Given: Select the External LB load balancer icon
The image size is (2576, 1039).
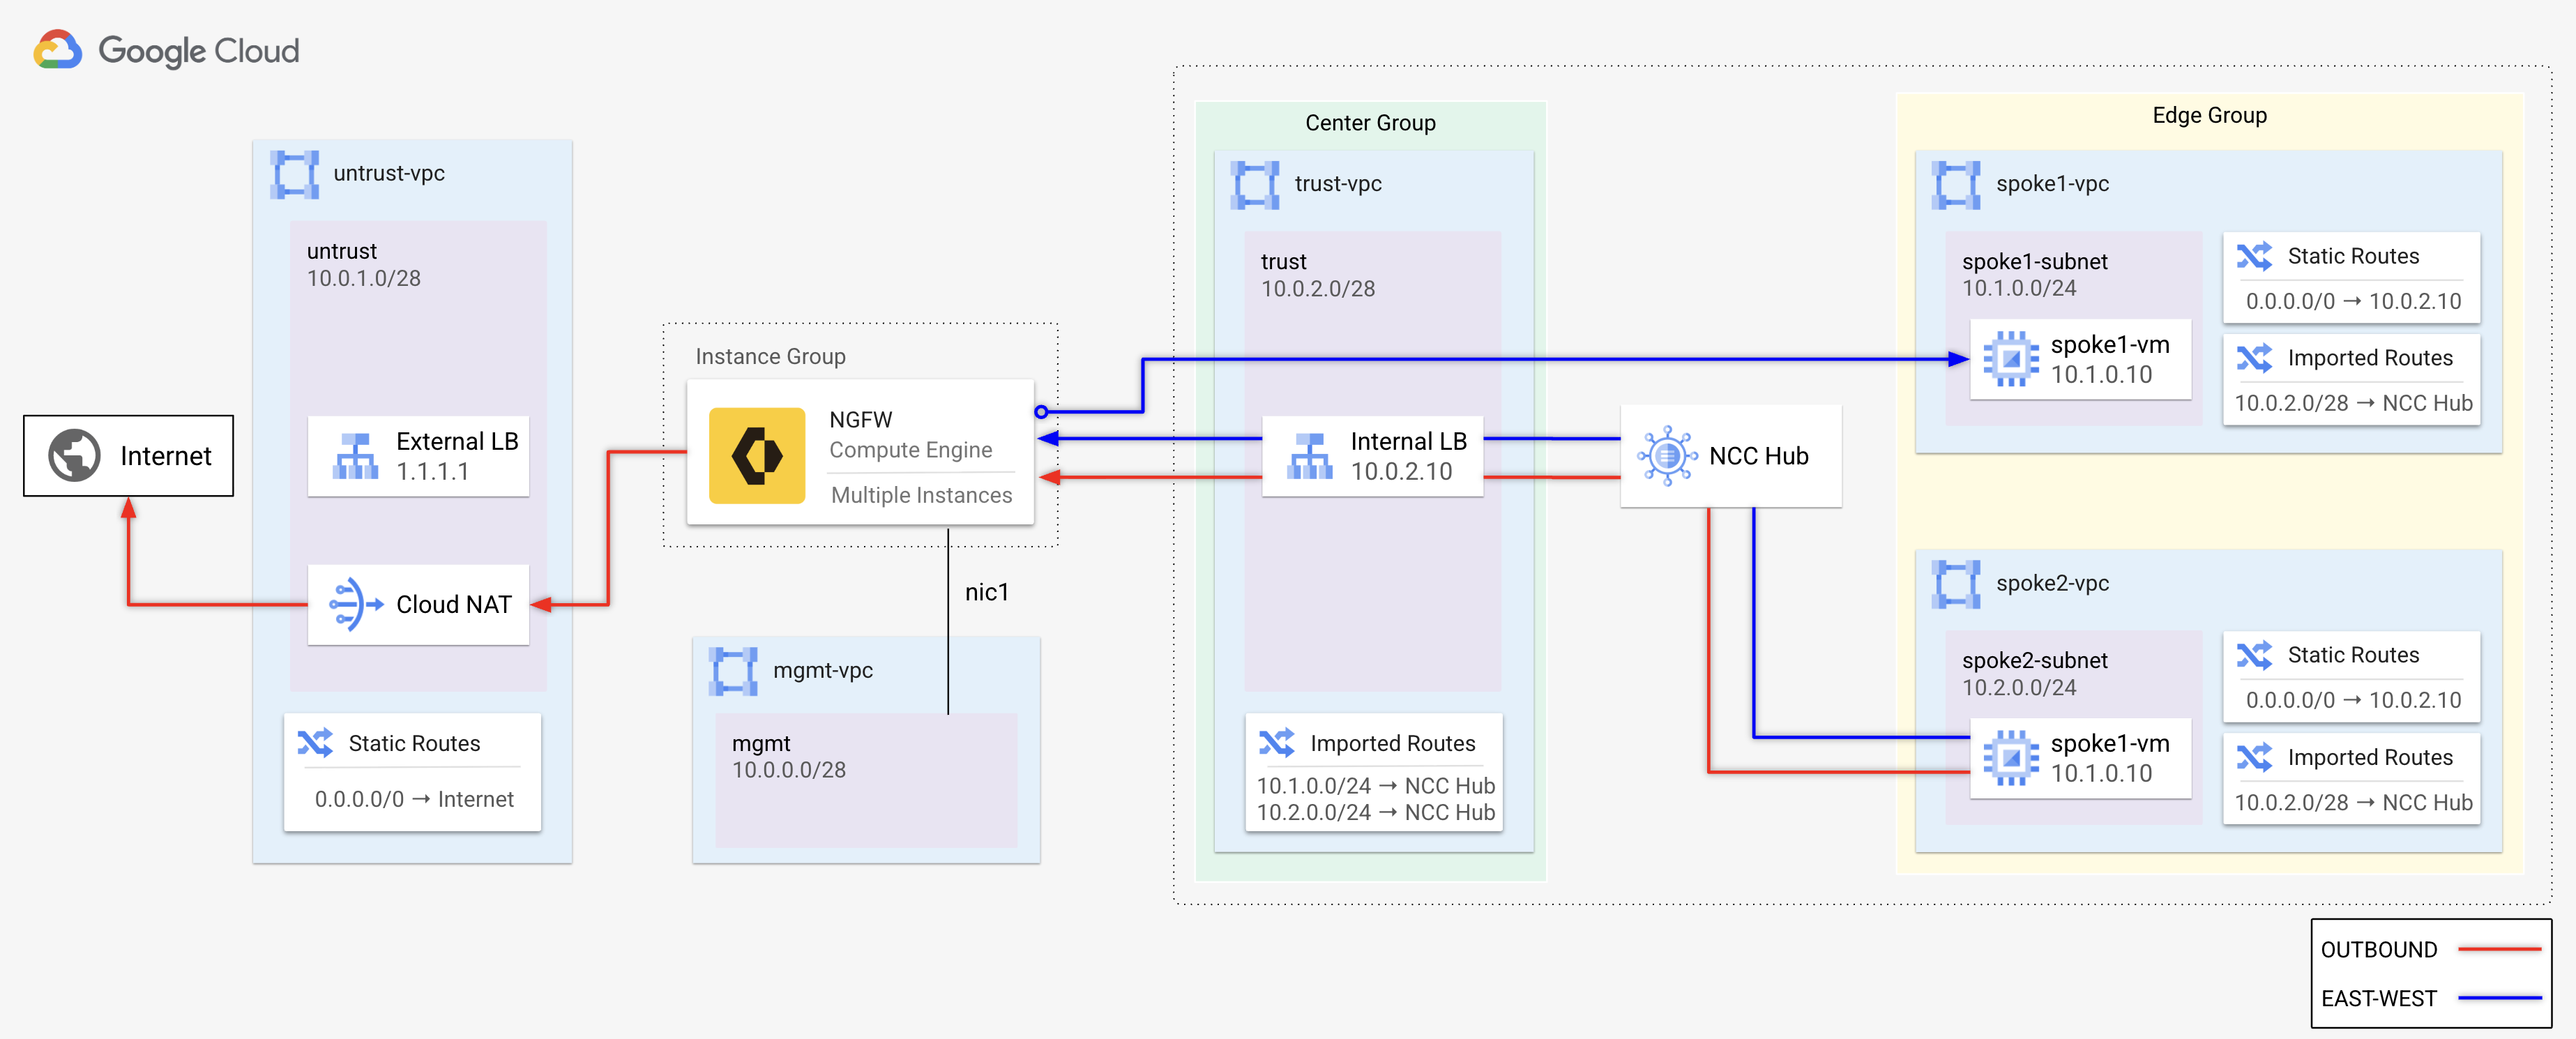Looking at the screenshot, I should pos(355,456).
